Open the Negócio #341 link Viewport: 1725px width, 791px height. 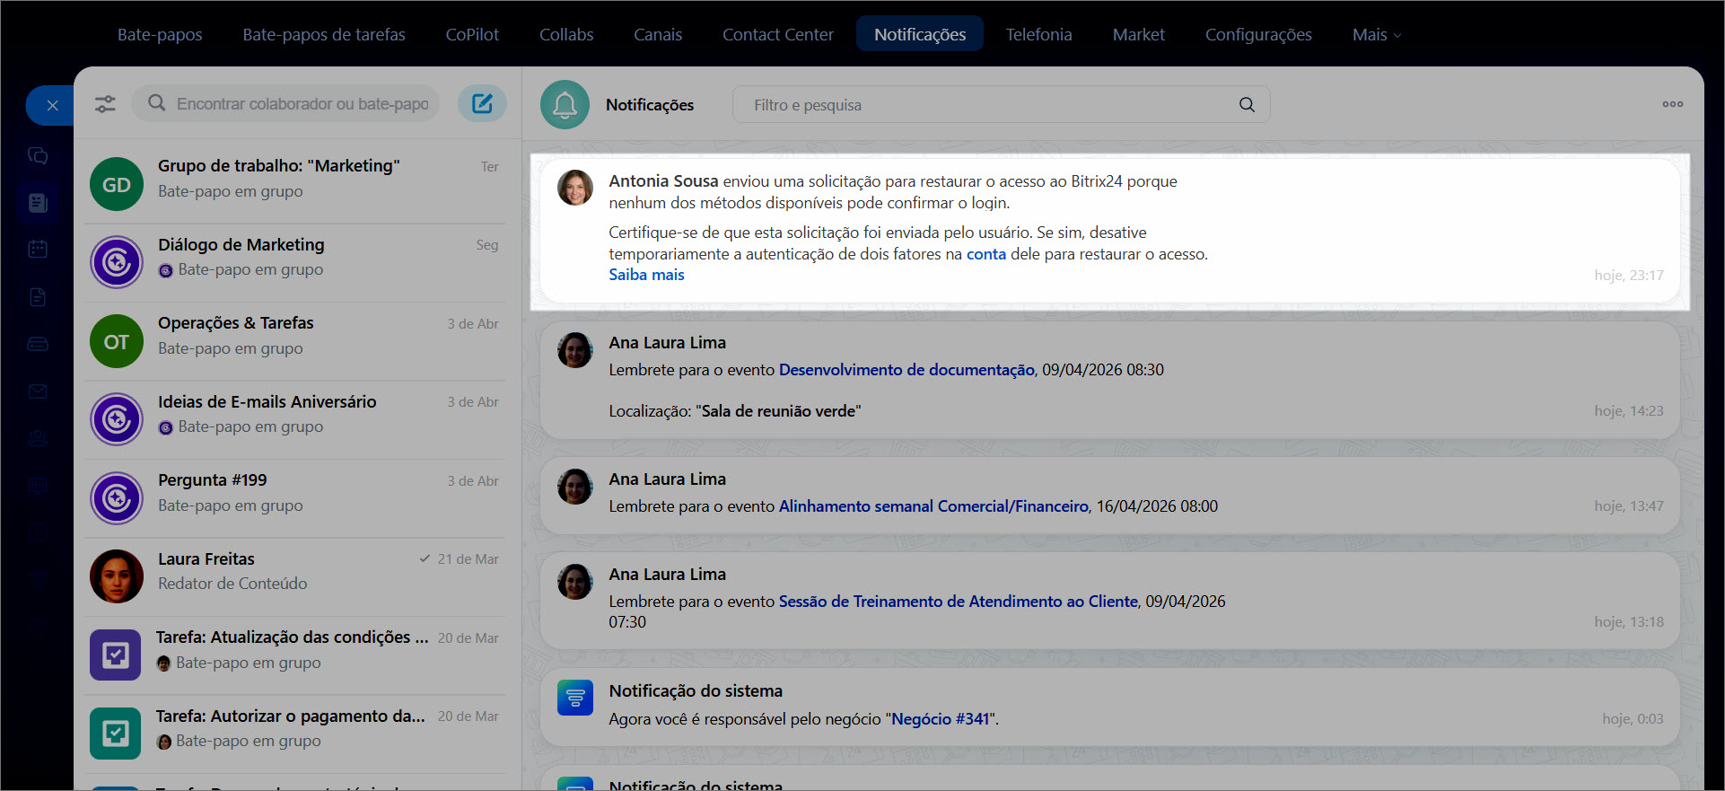tap(940, 719)
